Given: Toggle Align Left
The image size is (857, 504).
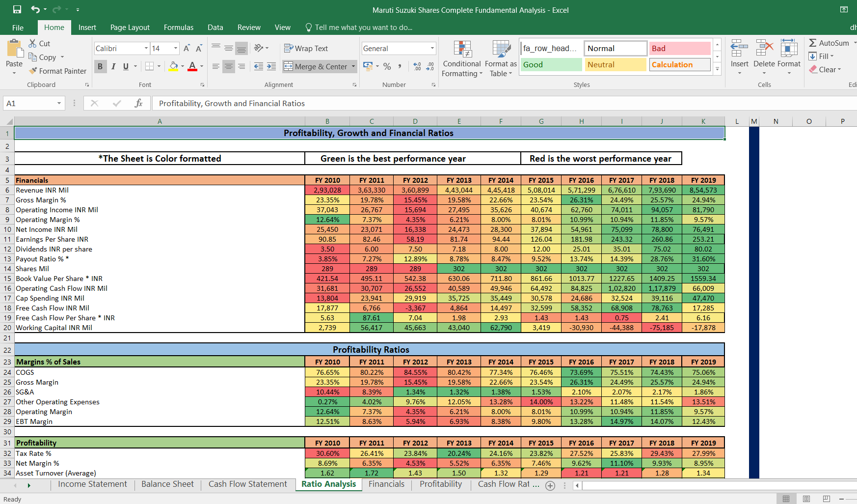Looking at the screenshot, I should coord(215,66).
